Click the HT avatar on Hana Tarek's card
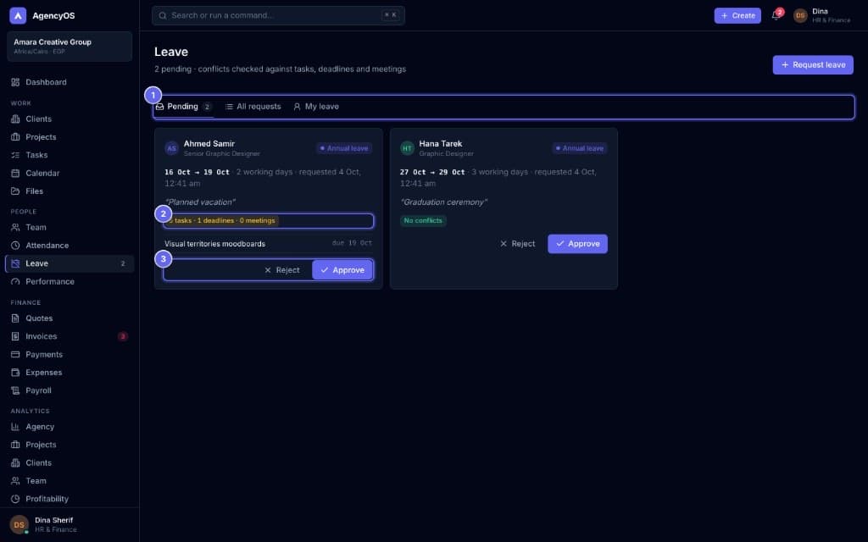The height and width of the screenshot is (542, 868). 407,148
